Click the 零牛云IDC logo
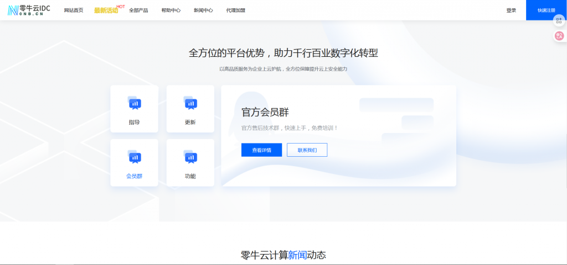Image resolution: width=567 pixels, height=265 pixels. pyautogui.click(x=29, y=10)
